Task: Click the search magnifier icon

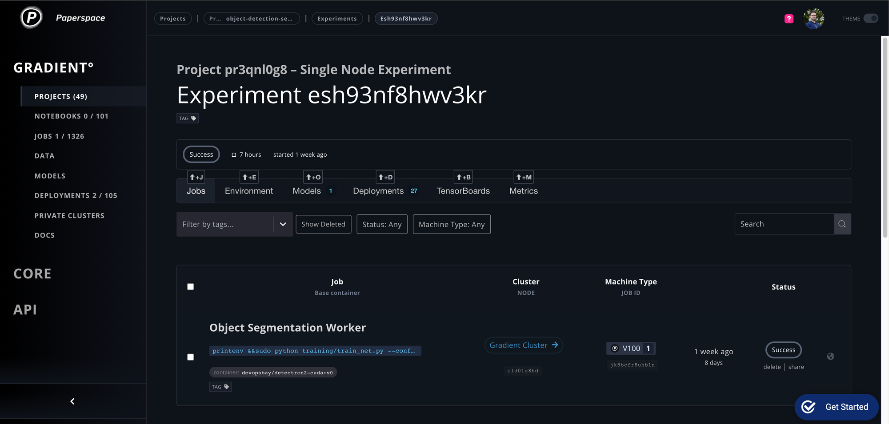Action: tap(842, 224)
